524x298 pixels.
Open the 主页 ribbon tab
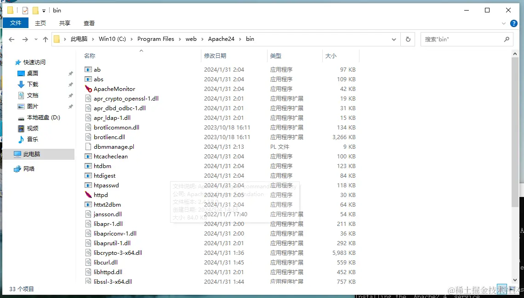click(40, 23)
